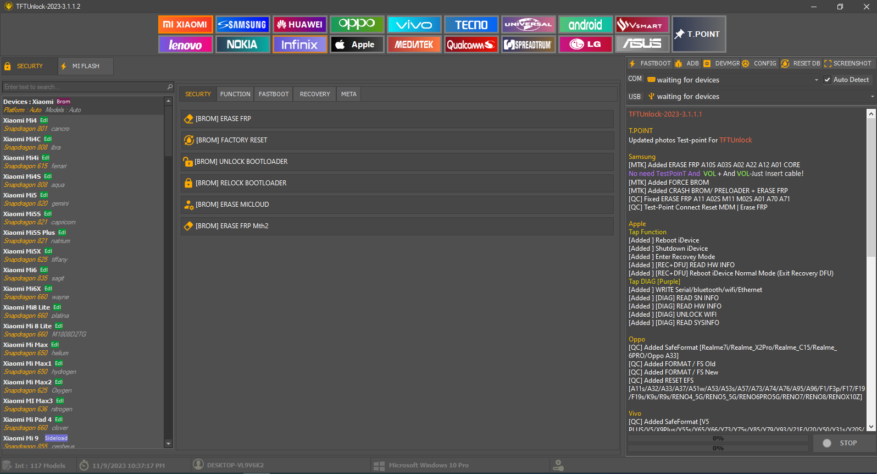Click the database icon beside Int models
The image size is (877, 474).
(x=7, y=465)
